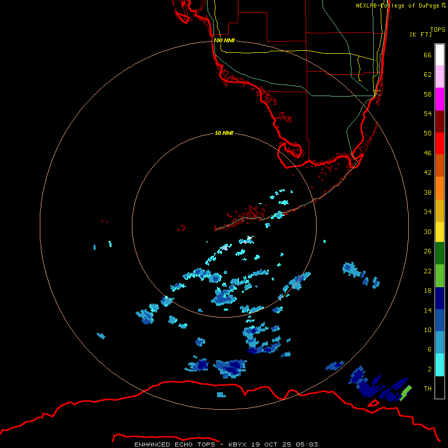Viewport: 448px width, 448px height.
Task: Click the 30 legend value
Action: pos(428,231)
